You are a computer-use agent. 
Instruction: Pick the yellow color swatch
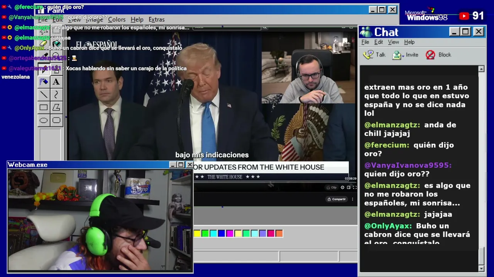[x=197, y=233]
